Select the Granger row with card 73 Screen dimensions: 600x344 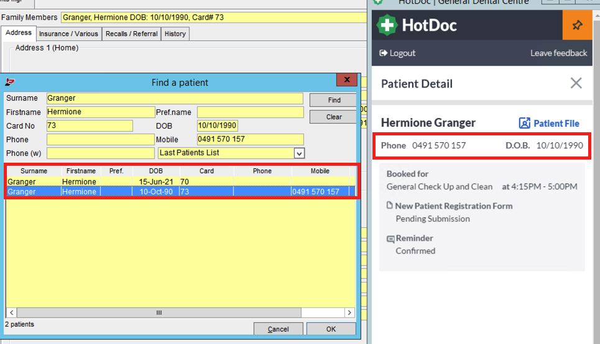(x=181, y=191)
